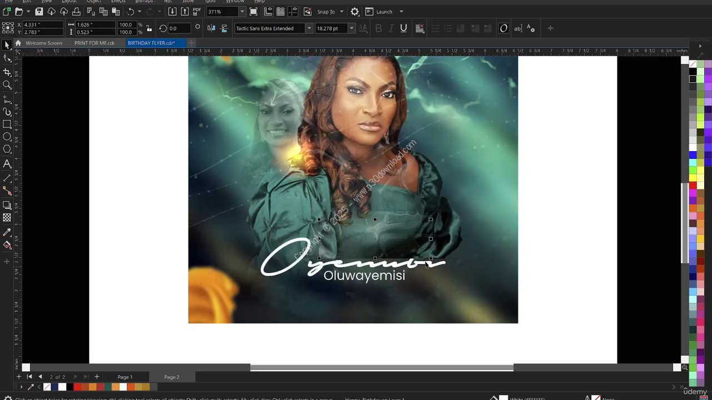Select the Interactive Fill tool
The height and width of the screenshot is (400, 712).
pos(7,245)
